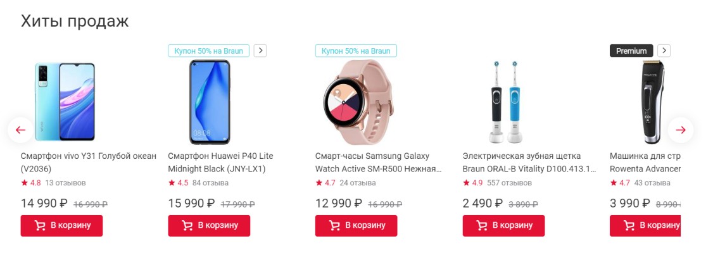
Task: View vivo Y31 product image
Action: pos(65,101)
